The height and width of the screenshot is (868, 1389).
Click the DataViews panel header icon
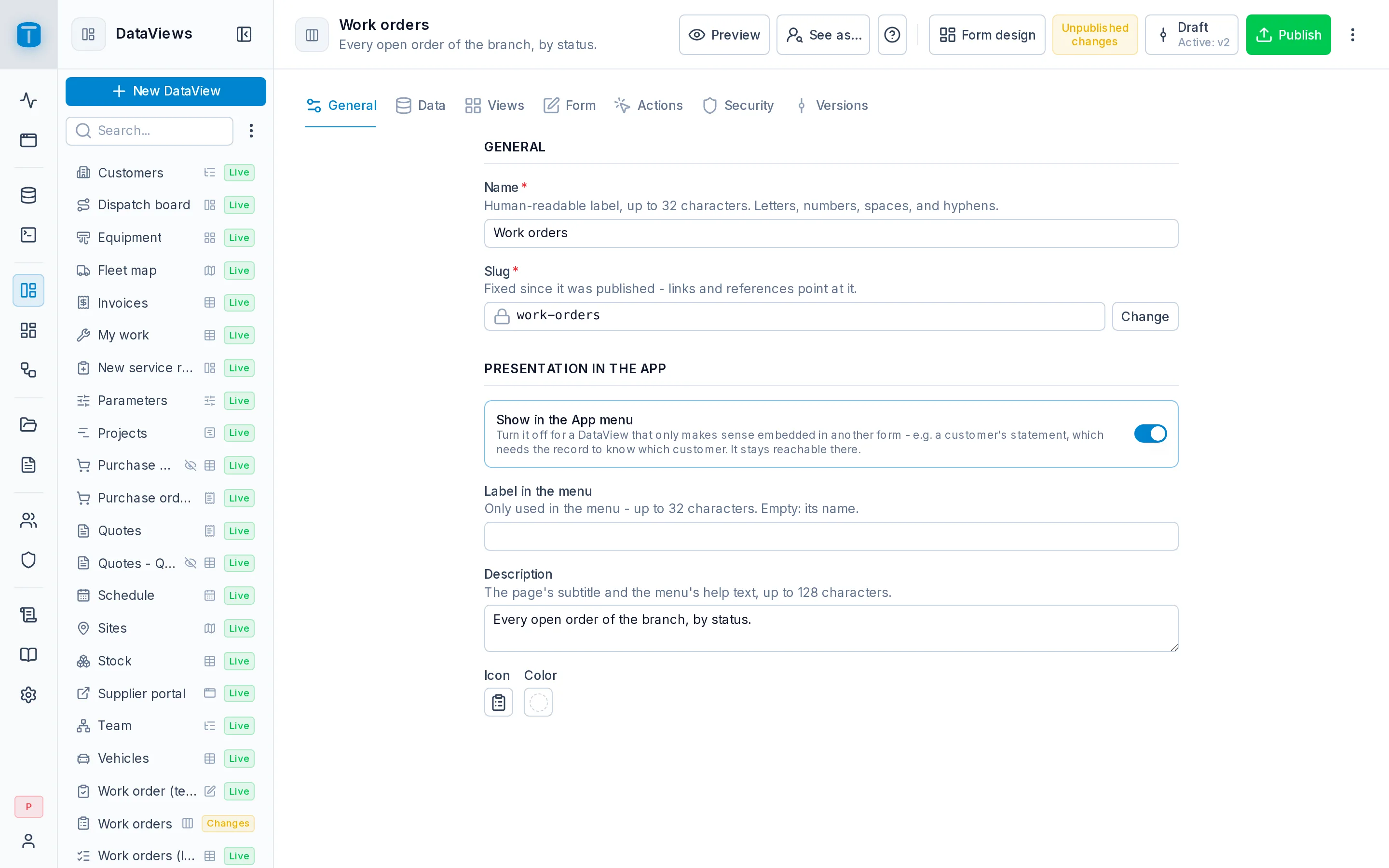click(x=88, y=34)
